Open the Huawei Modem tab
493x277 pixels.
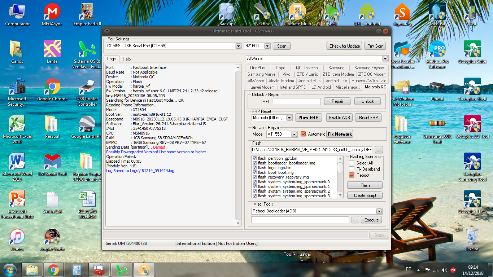click(x=261, y=87)
